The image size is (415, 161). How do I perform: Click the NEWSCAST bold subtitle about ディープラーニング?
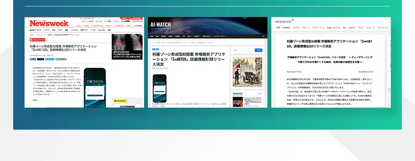330,60
